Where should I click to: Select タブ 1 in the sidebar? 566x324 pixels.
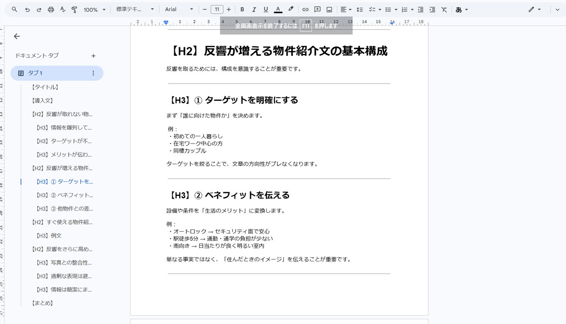[57, 73]
